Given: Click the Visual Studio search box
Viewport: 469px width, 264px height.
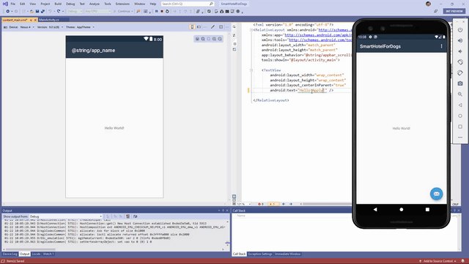Looking at the screenshot, I should [188, 4].
